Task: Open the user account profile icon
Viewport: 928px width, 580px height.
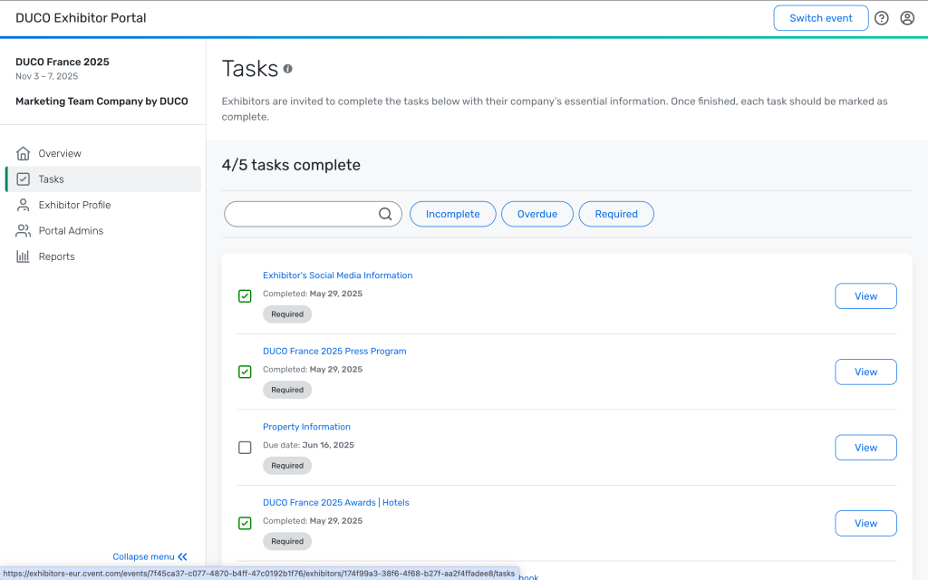Action: 907,18
